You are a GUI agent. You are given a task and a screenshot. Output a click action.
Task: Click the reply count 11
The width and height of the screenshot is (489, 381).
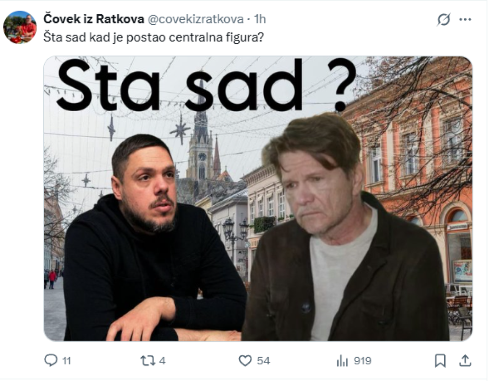coord(66,361)
